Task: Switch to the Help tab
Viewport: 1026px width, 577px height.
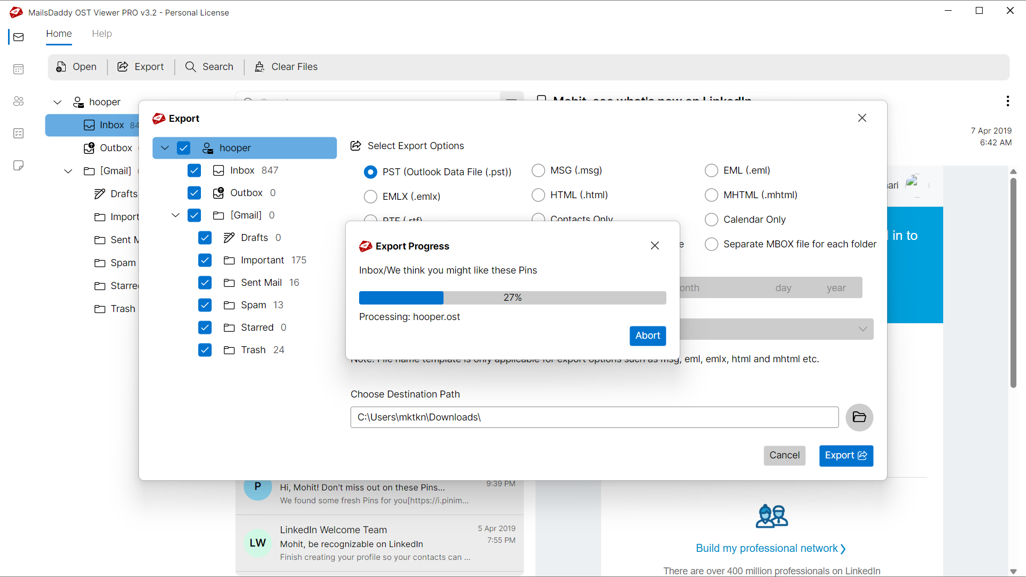Action: 102,34
